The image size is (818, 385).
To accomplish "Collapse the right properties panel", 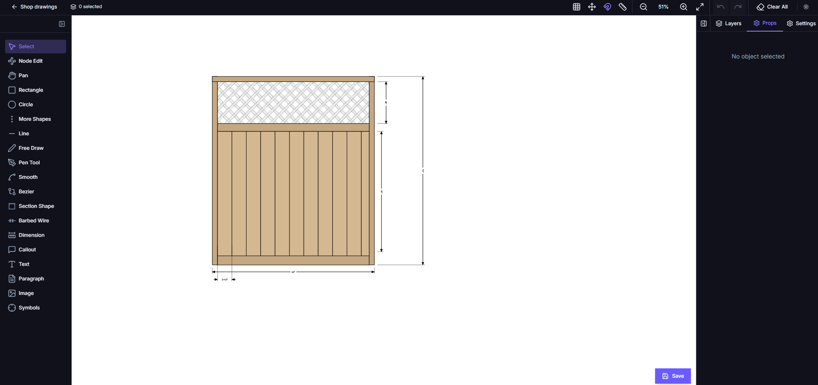I will point(704,23).
